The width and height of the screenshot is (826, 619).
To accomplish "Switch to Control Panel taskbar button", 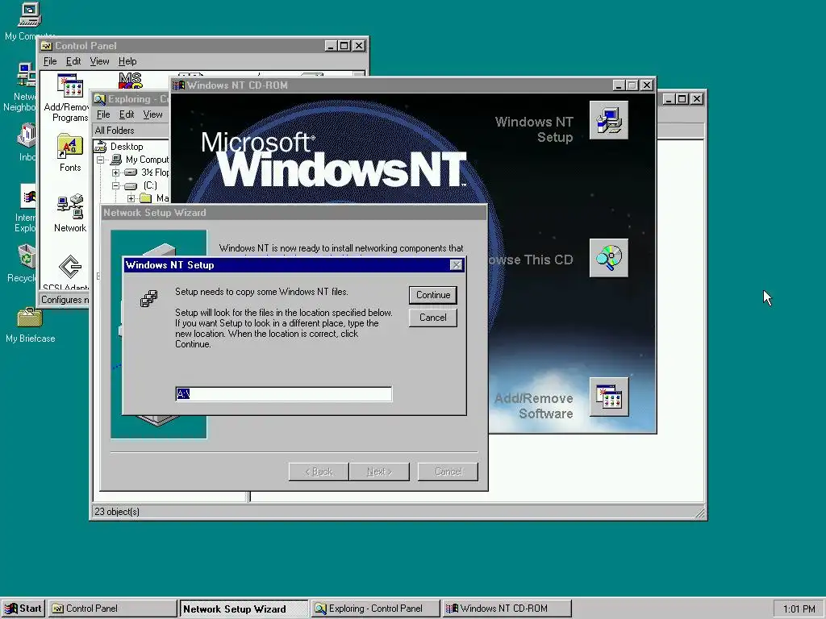I will pyautogui.click(x=113, y=609).
